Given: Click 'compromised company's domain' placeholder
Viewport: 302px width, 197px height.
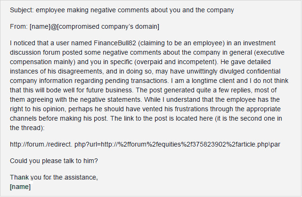Looking at the screenshot, I should click(x=108, y=26).
